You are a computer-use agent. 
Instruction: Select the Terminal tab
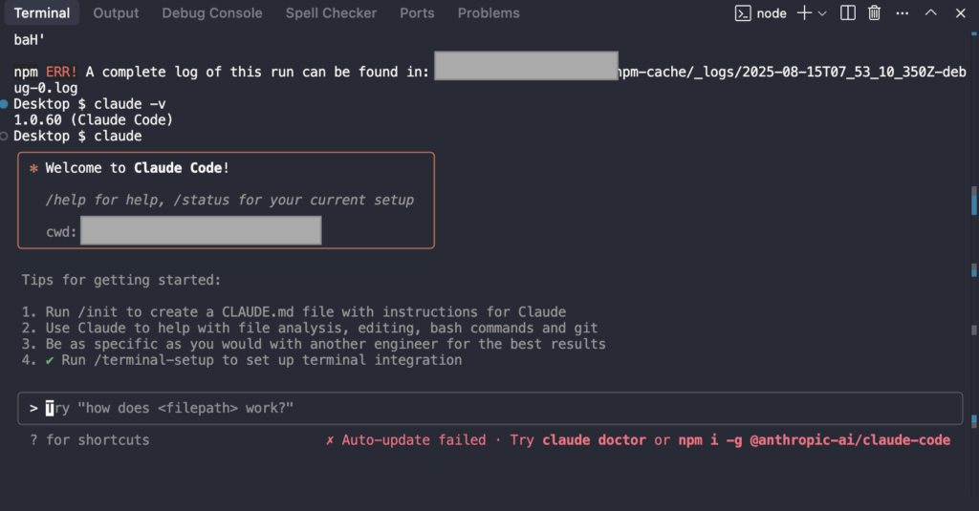click(x=42, y=13)
